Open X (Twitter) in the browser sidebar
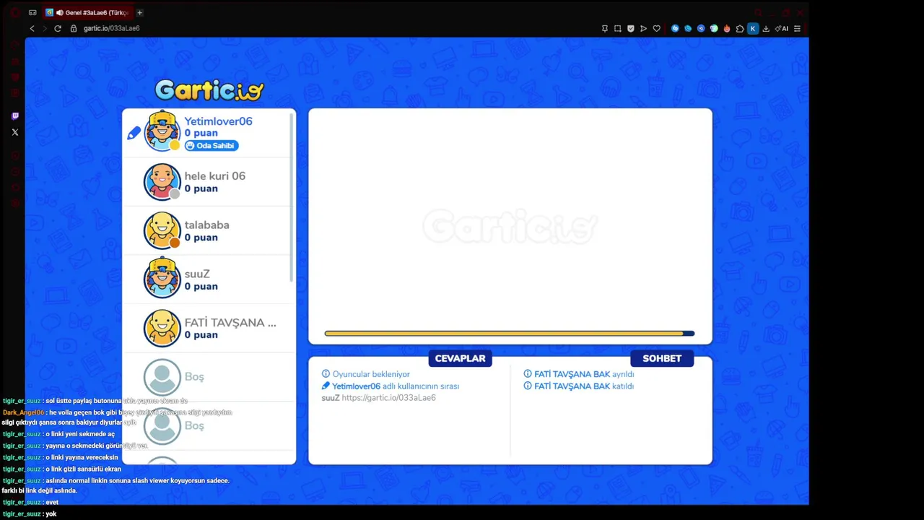The width and height of the screenshot is (924, 520). click(15, 132)
